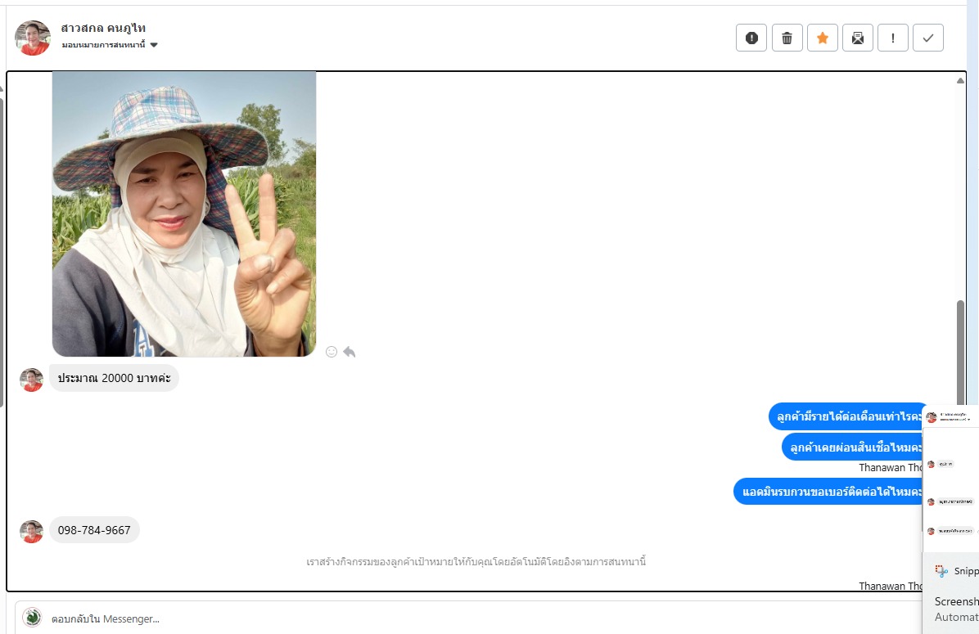
Task: Click the page avatar beside the reply box
Action: pyautogui.click(x=32, y=618)
